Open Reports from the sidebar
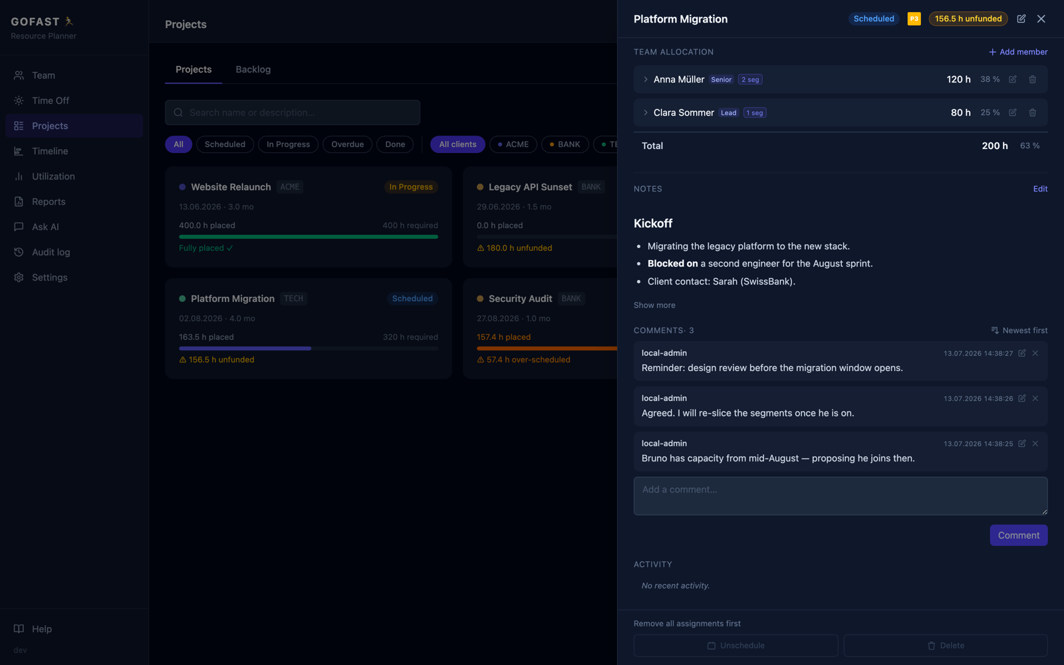The image size is (1064, 665). [74, 201]
